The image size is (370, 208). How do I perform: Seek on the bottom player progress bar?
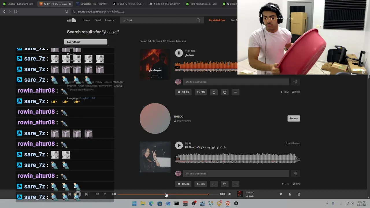(x=168, y=194)
